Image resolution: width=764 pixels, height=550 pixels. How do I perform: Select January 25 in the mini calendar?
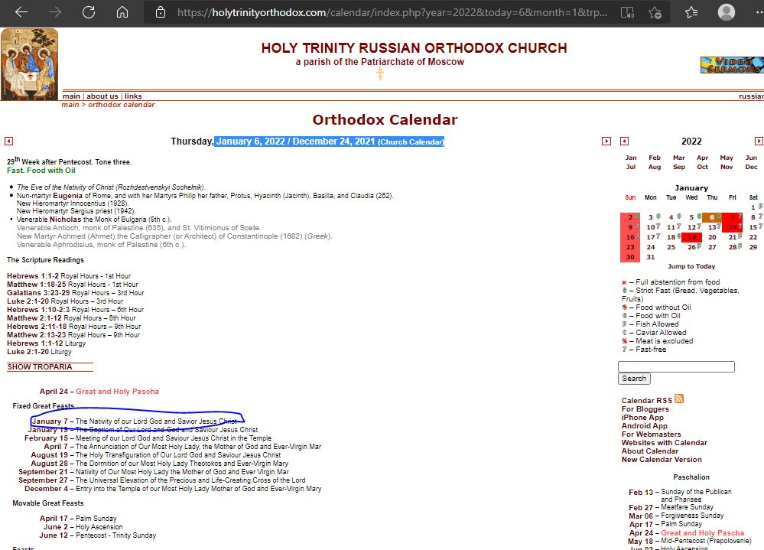coord(671,247)
